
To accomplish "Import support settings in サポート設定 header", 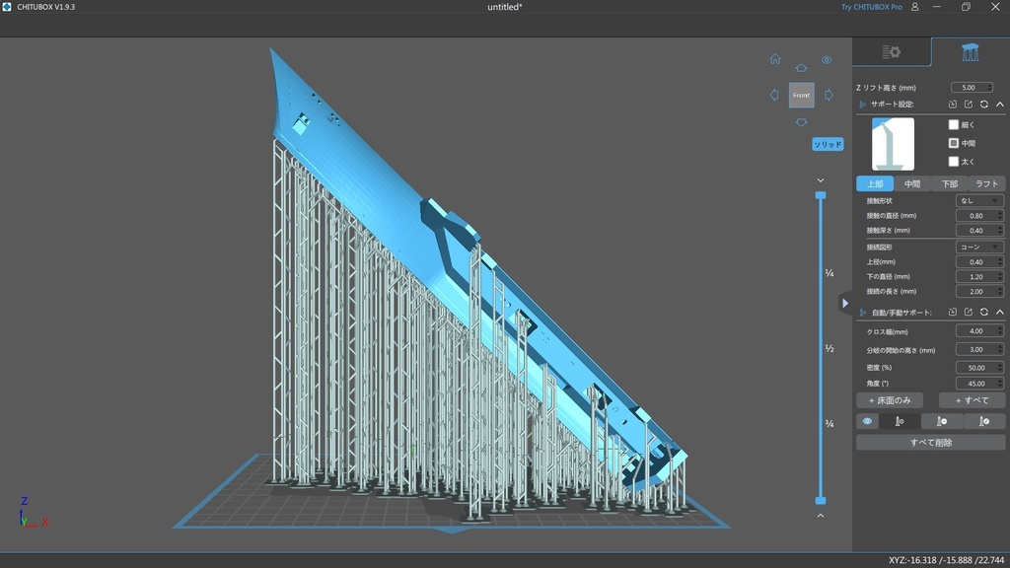I will point(953,105).
